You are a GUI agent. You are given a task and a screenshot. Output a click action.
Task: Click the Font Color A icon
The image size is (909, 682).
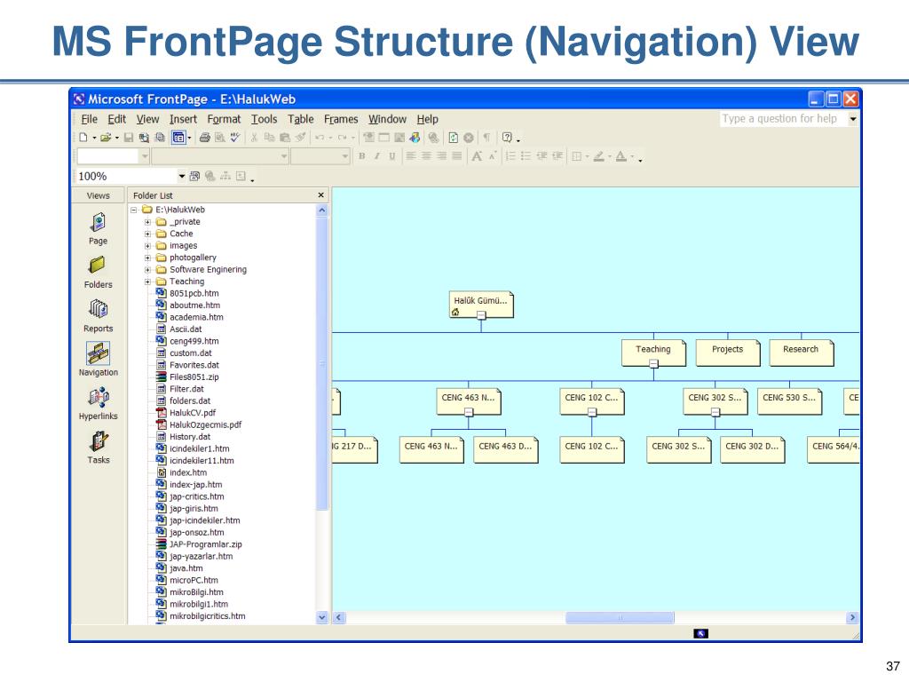tap(620, 156)
